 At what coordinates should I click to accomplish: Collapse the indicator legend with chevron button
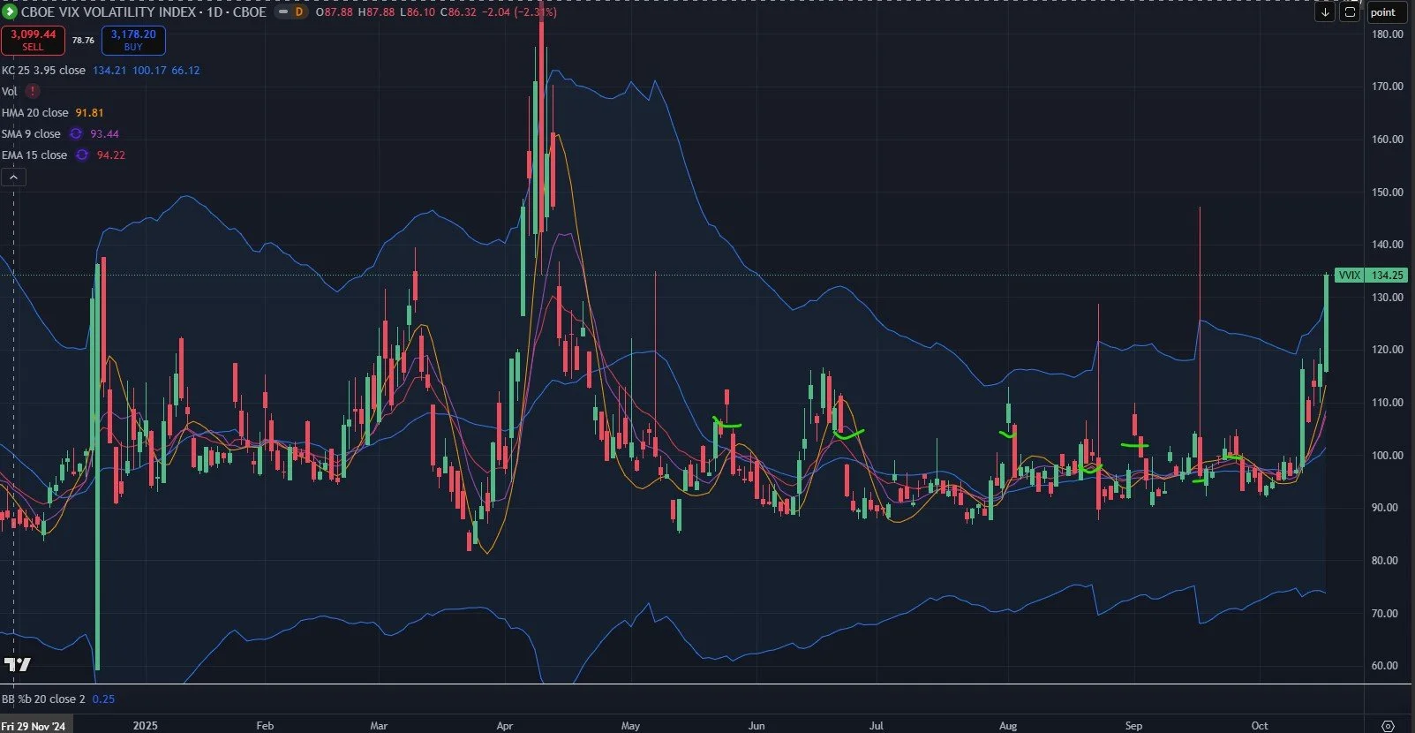click(x=13, y=177)
